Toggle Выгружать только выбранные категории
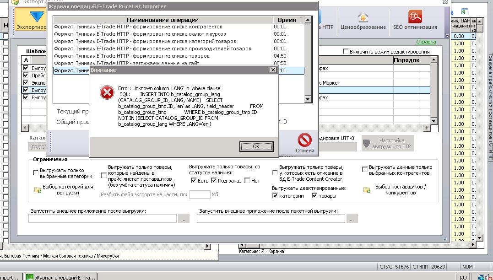The image size is (493, 280). [36, 172]
